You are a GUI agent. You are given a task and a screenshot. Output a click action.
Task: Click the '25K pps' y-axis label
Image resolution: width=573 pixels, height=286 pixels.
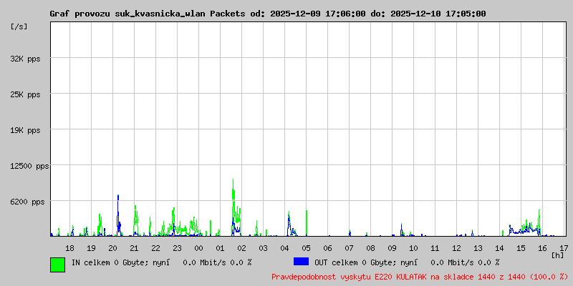click(26, 94)
